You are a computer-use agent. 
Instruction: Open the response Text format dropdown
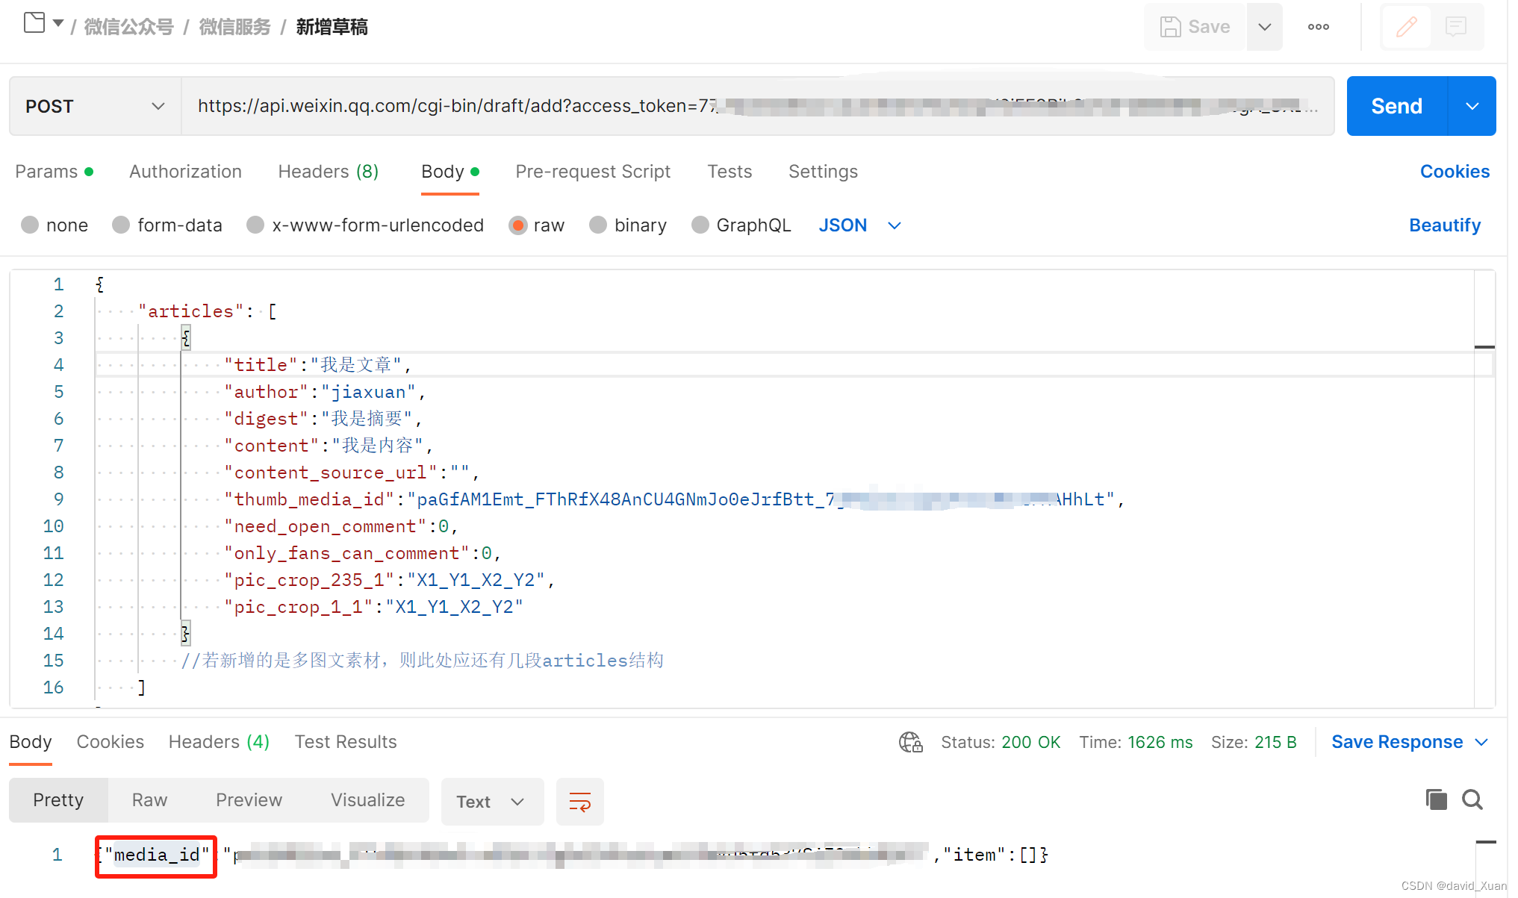[x=491, y=802]
